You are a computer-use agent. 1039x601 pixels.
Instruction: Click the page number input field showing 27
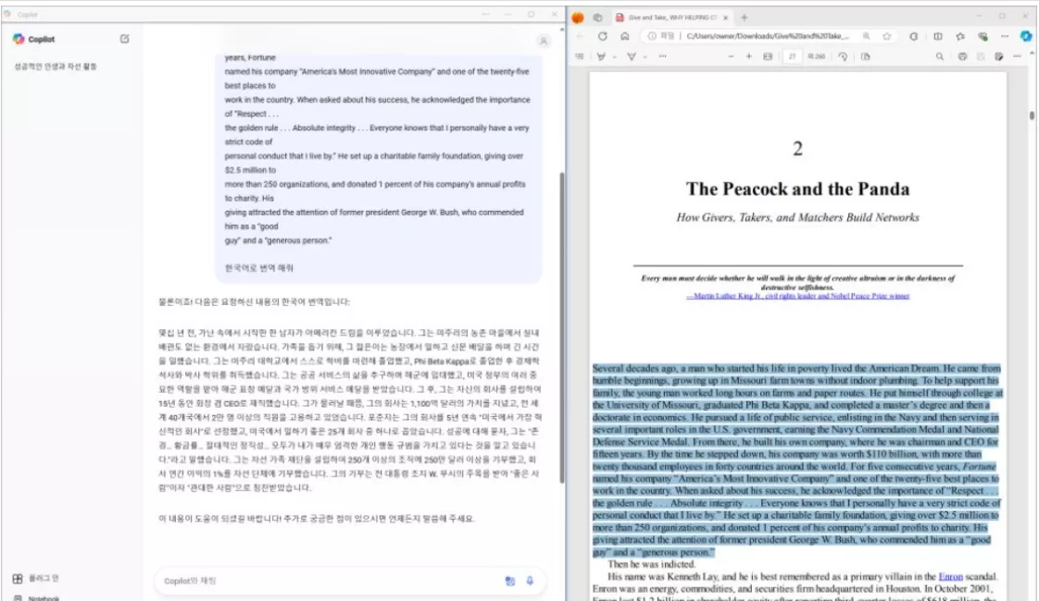click(793, 55)
